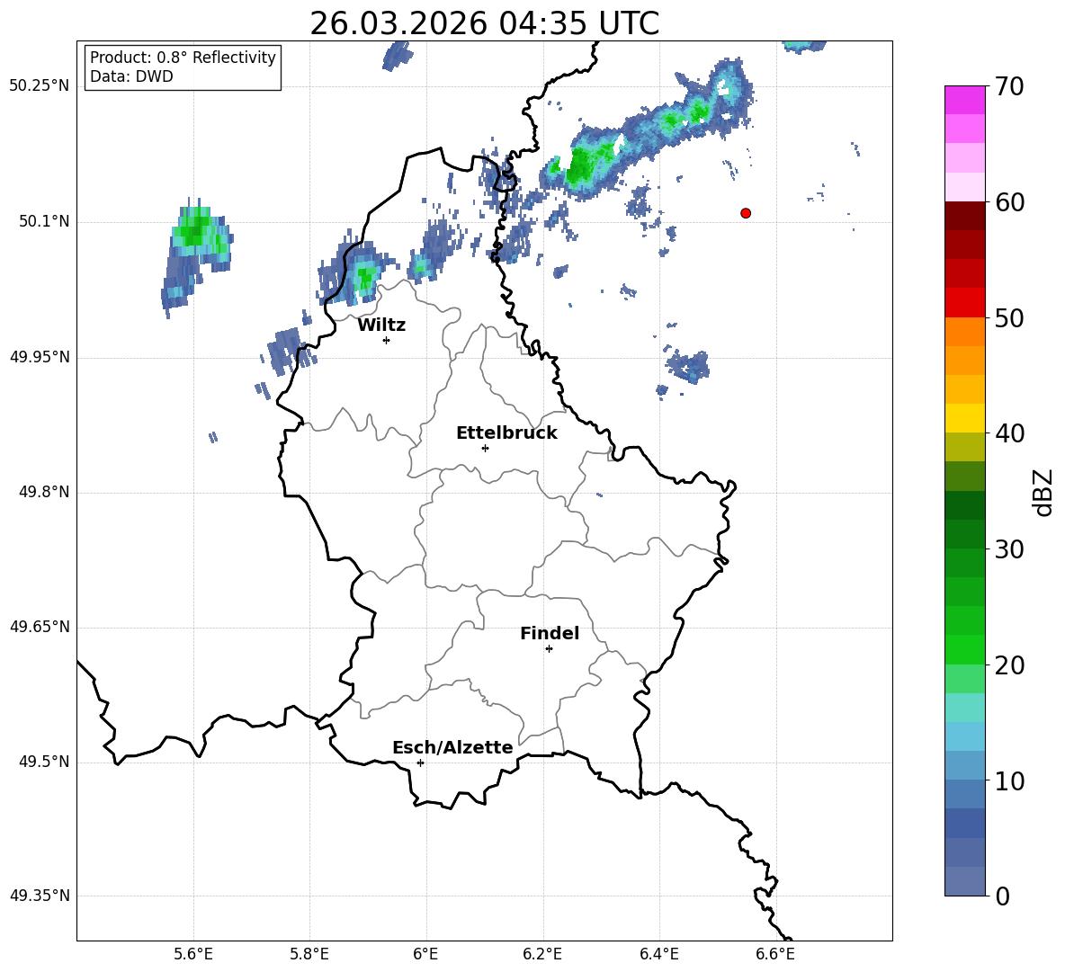
Task: Click the bright green colorbar swatch above 20
Action: click(965, 649)
